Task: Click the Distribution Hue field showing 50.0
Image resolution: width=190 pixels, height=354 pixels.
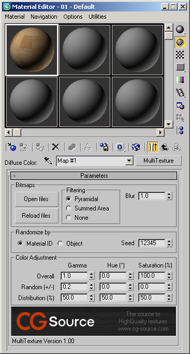Action: [x=113, y=298]
